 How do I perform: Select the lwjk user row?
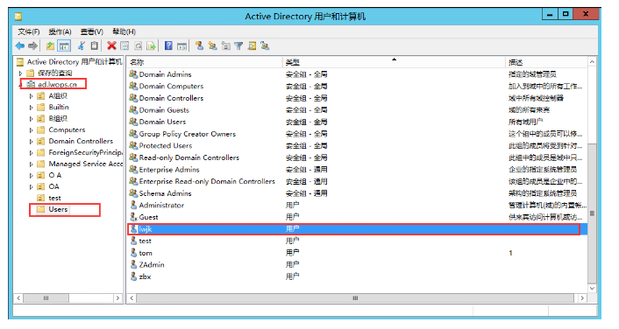tap(357, 229)
